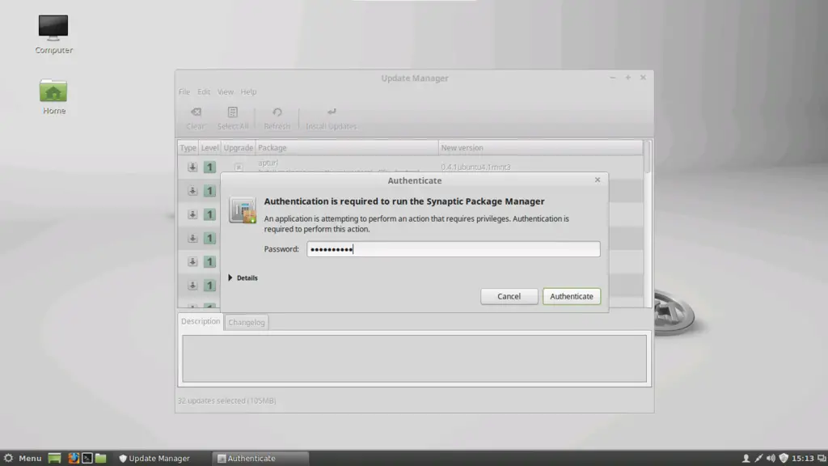Viewport: 828px width, 466px height.
Task: Sort by the Level column header
Action: (x=209, y=148)
